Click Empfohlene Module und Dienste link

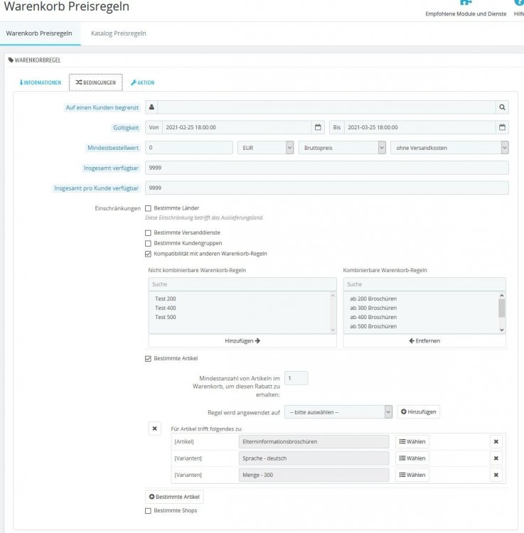point(466,14)
